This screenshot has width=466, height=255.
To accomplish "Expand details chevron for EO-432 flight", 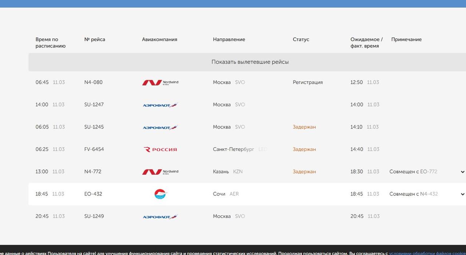I will [x=463, y=194].
